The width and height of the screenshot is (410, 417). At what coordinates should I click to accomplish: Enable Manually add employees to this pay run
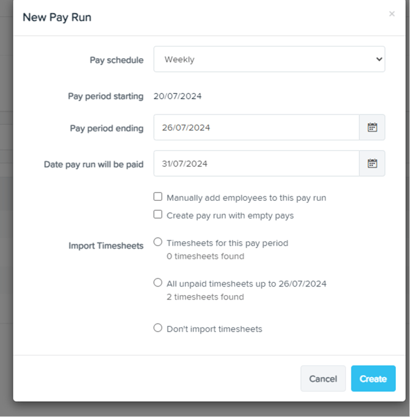pos(158,197)
